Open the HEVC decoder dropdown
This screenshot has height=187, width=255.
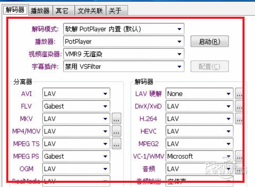(x=199, y=131)
